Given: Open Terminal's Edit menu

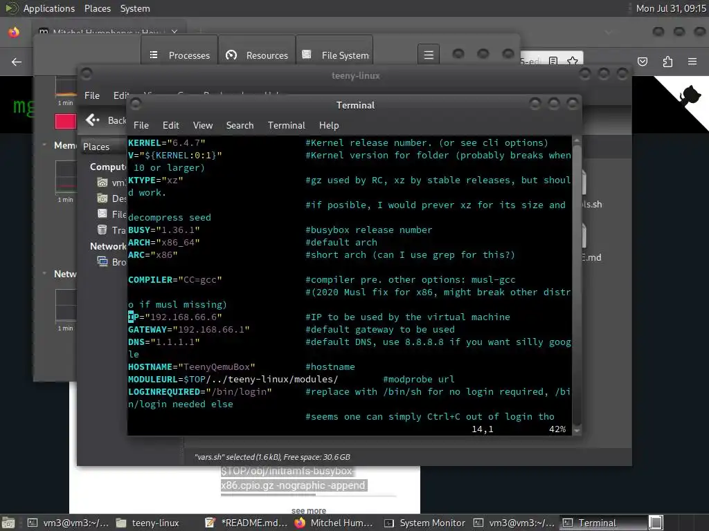Looking at the screenshot, I should (170, 126).
